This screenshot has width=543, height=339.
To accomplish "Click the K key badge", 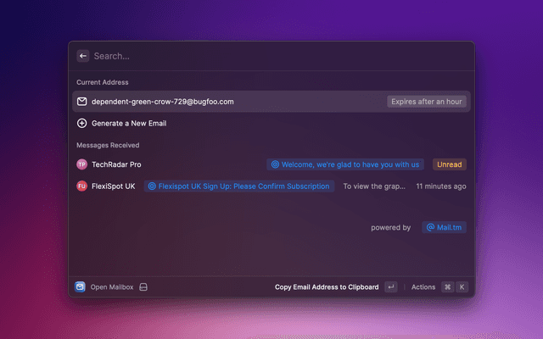I will click(462, 287).
